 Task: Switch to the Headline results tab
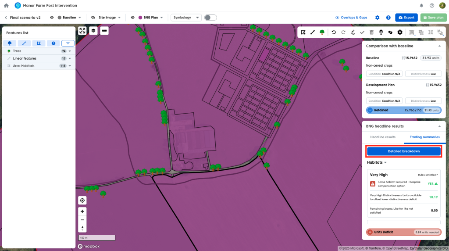click(x=383, y=137)
